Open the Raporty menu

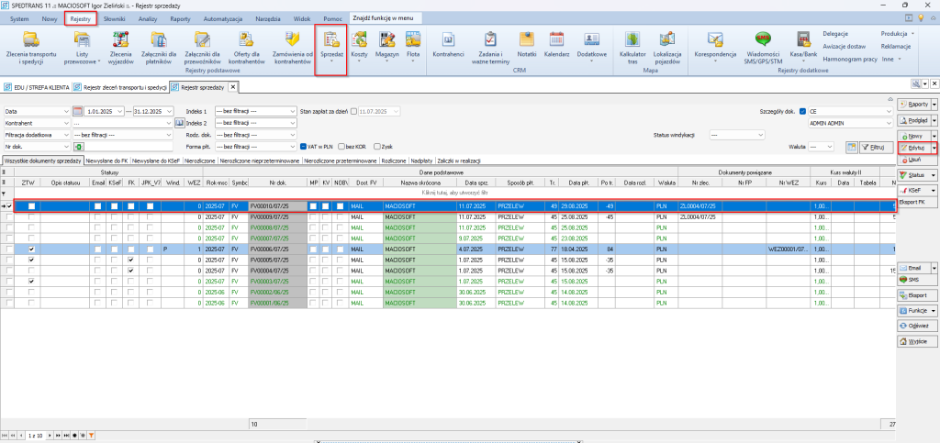pos(912,105)
